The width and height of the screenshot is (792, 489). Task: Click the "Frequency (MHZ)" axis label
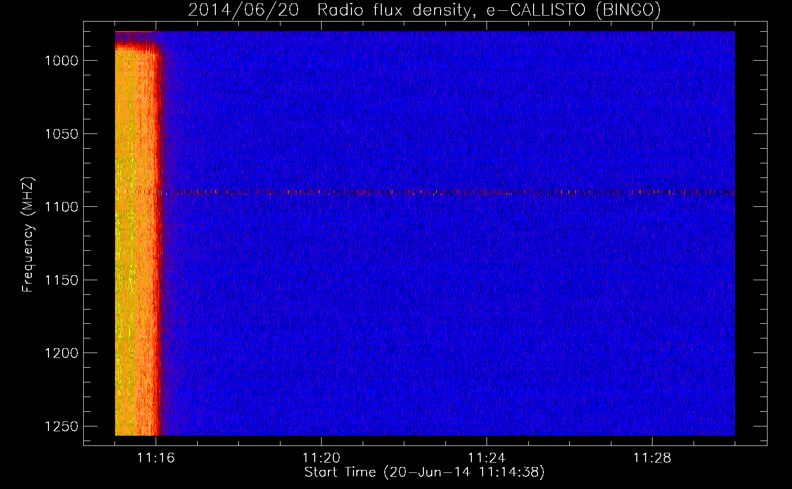point(28,235)
